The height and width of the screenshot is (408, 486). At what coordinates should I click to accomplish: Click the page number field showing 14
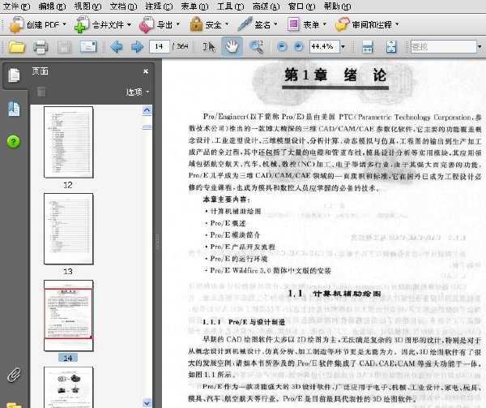click(160, 46)
